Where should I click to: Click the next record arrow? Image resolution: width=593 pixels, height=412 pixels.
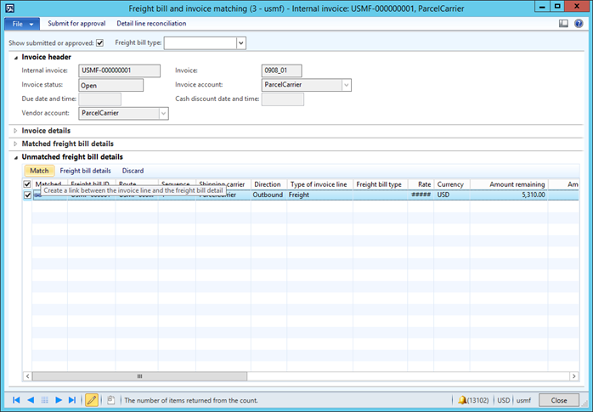coord(59,399)
